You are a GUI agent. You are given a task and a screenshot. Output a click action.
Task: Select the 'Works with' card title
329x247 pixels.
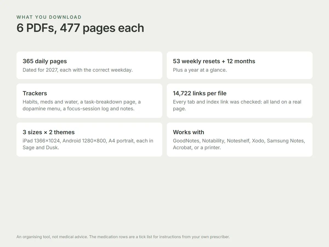pos(189,132)
